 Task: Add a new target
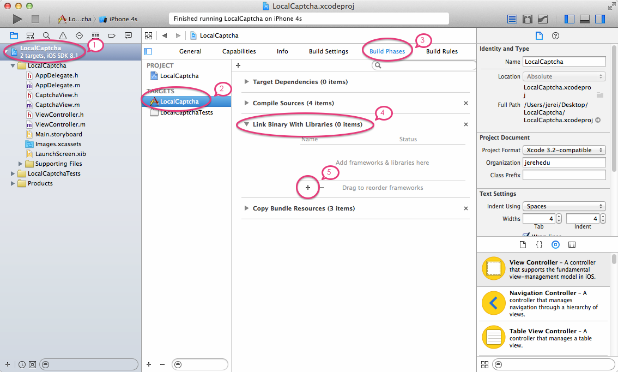point(149,364)
